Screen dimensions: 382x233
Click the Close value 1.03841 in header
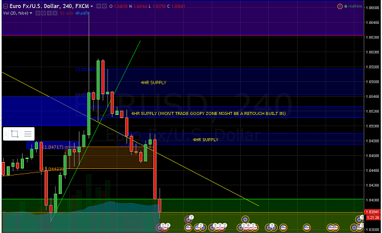point(178,6)
